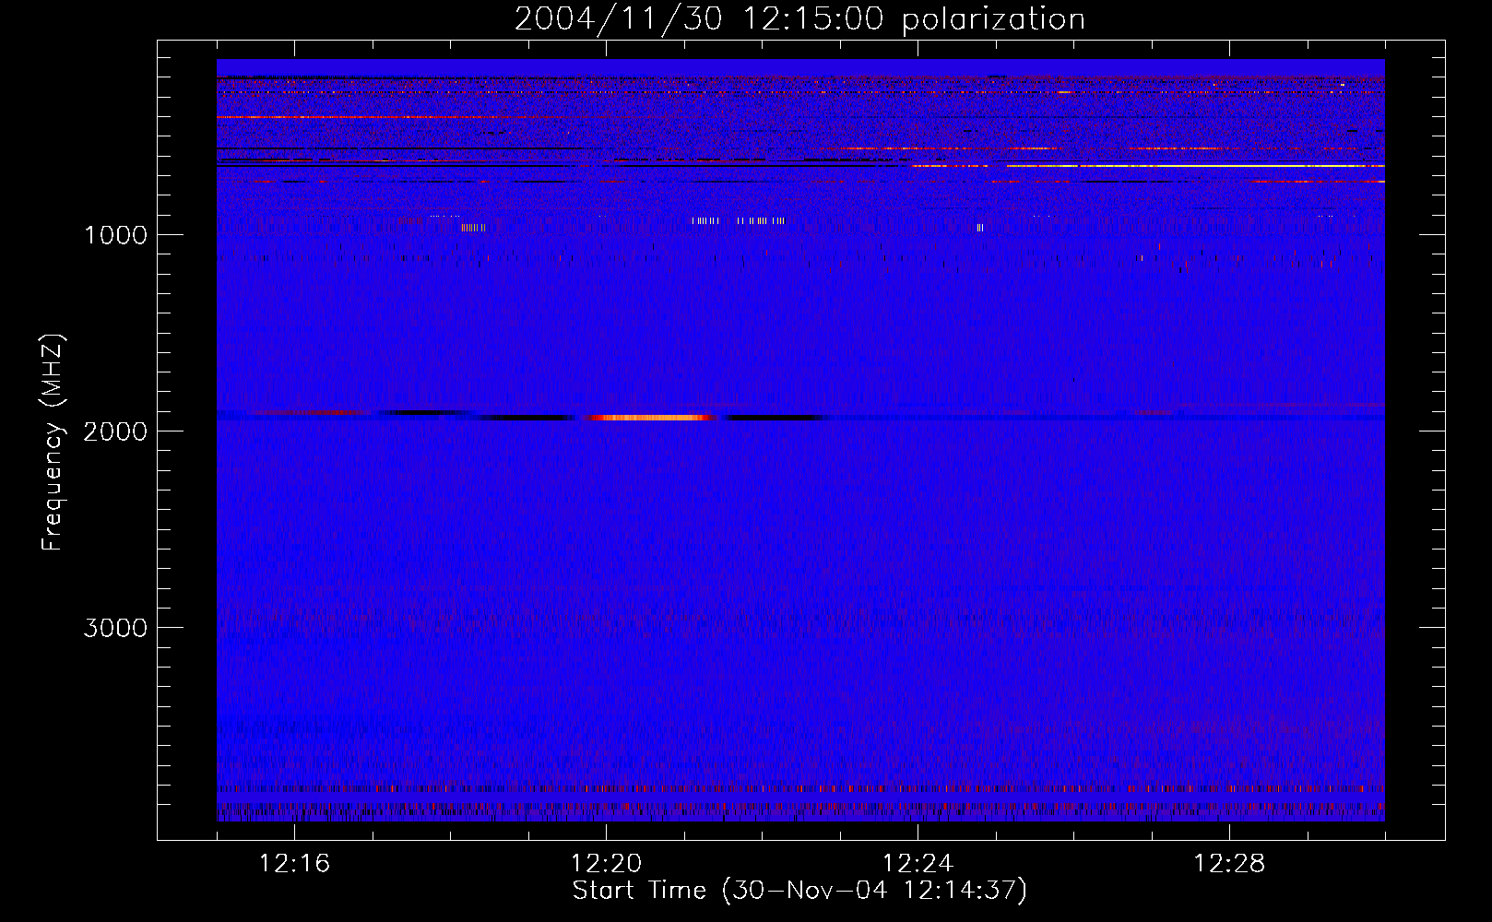Select the "Start Time (30-Nov-04 12:14:37)" axis label

coord(799,891)
